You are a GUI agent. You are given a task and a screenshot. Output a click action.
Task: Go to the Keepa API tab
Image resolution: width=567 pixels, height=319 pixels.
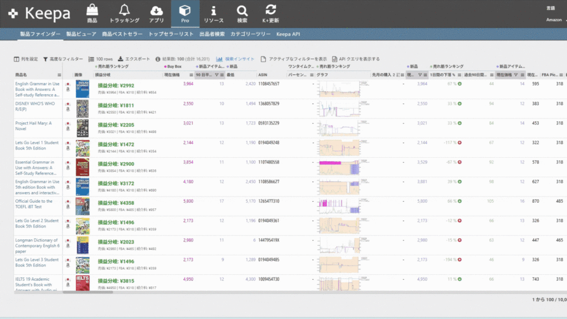coord(288,34)
